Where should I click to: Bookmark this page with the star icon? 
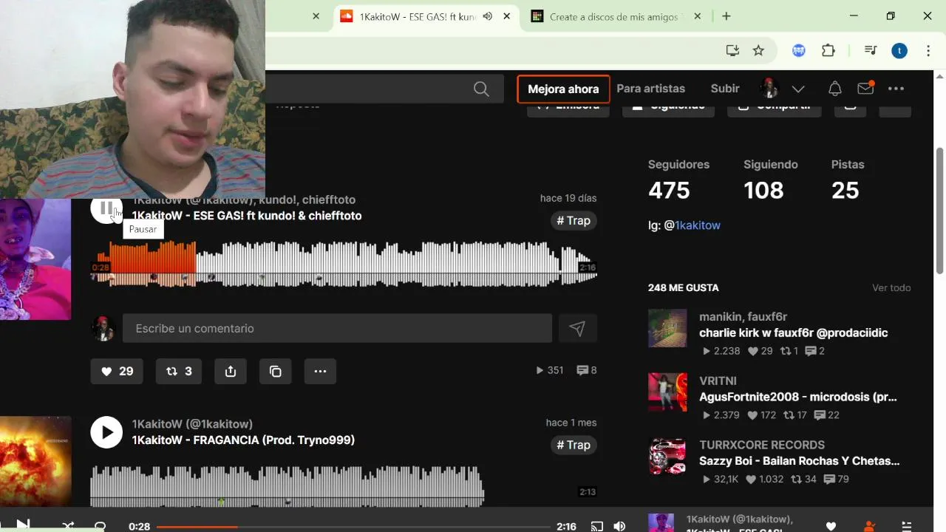pyautogui.click(x=758, y=50)
